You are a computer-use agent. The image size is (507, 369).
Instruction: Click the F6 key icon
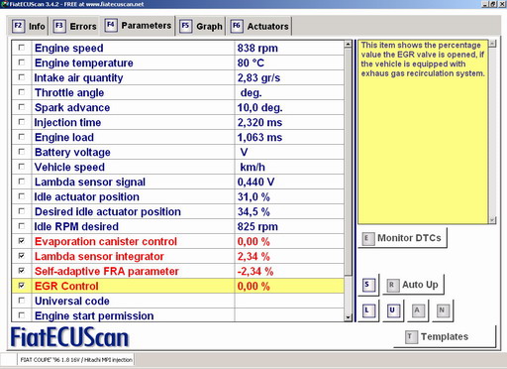tap(237, 26)
